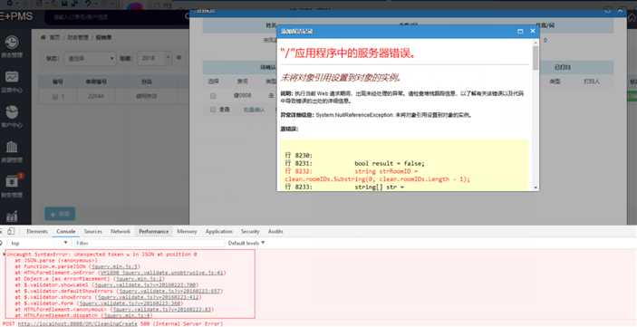Click the server error red heading

pos(349,53)
